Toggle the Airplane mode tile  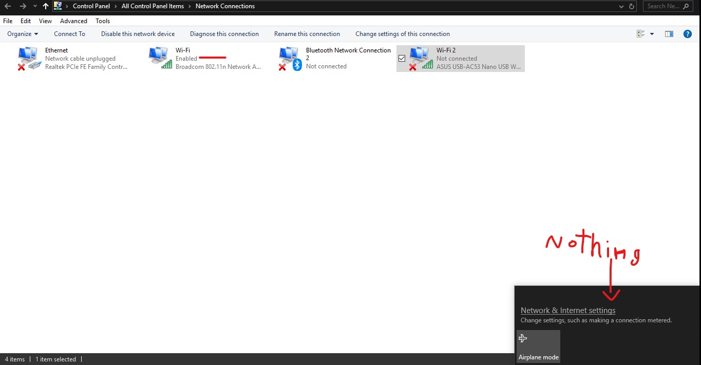point(538,346)
